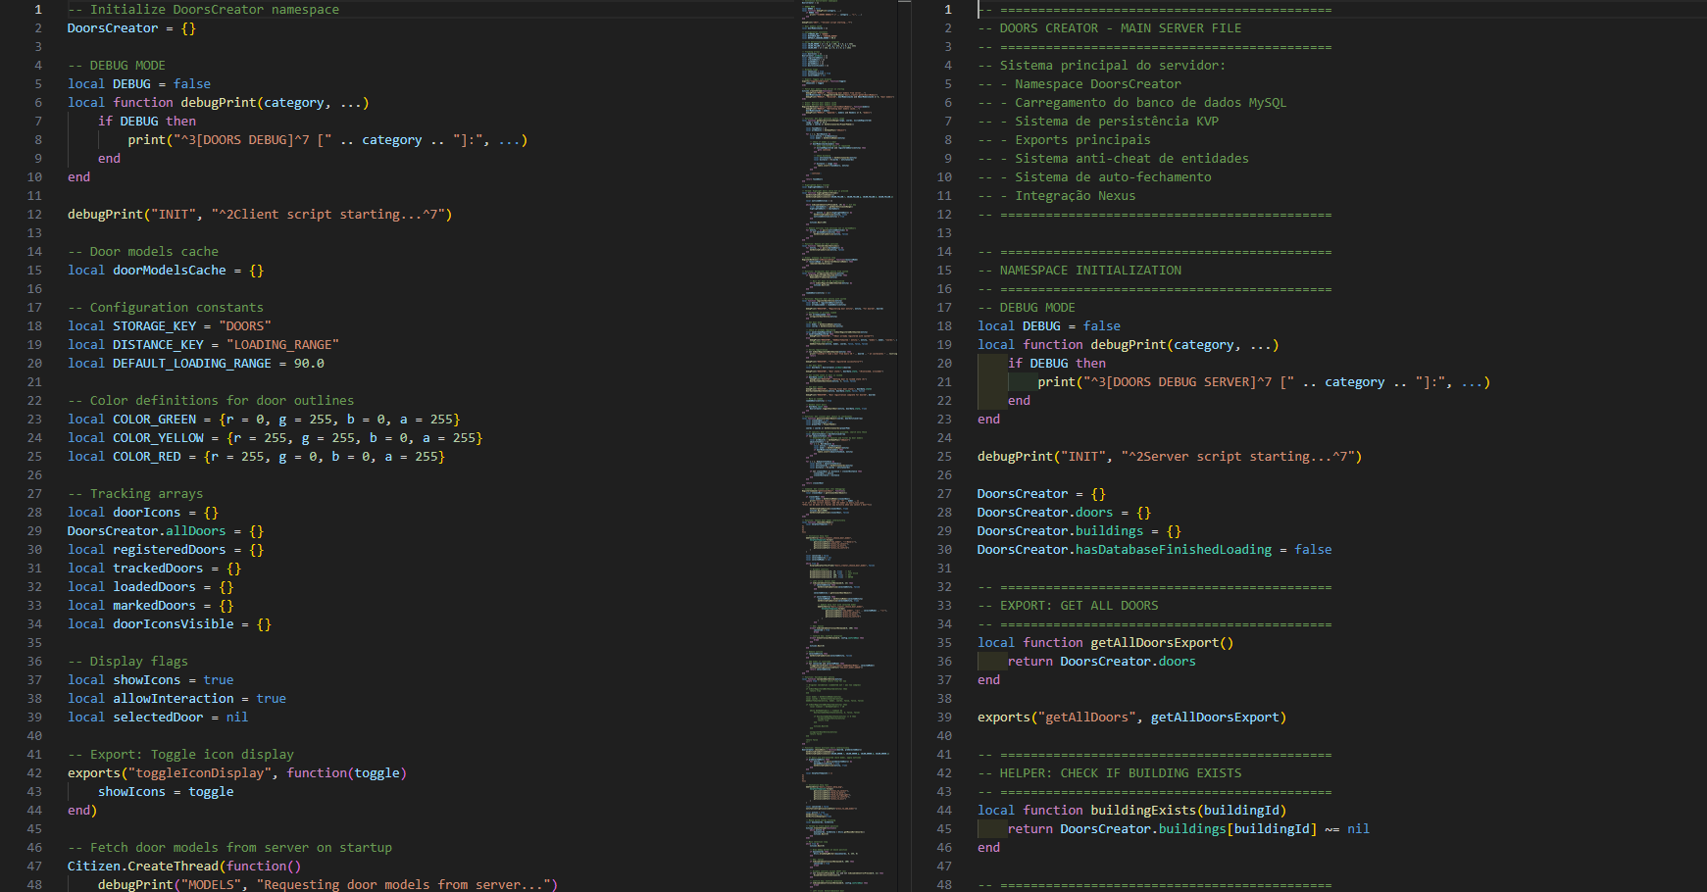
Task: Click 'local doorIconsVisible = {}' line
Action: 170,623
